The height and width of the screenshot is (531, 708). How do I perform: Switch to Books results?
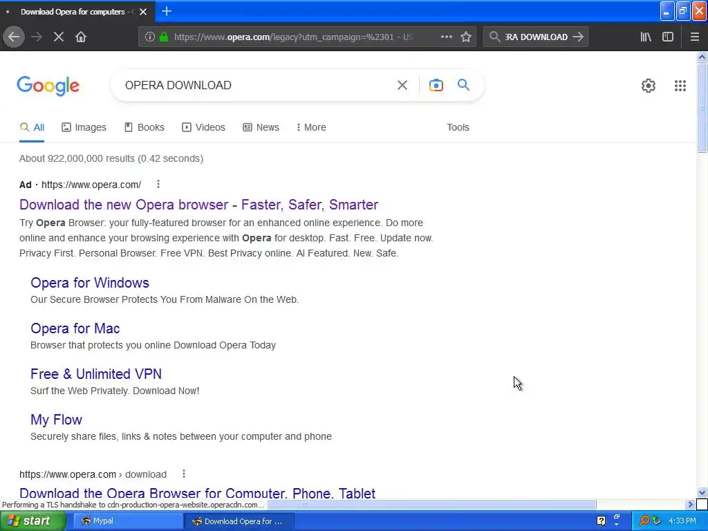[x=145, y=127]
